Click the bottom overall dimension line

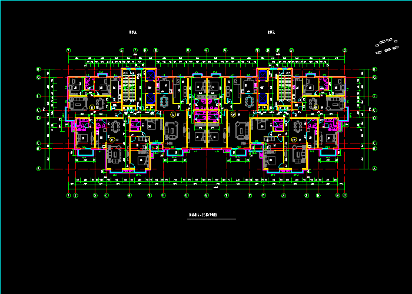(x=206, y=189)
